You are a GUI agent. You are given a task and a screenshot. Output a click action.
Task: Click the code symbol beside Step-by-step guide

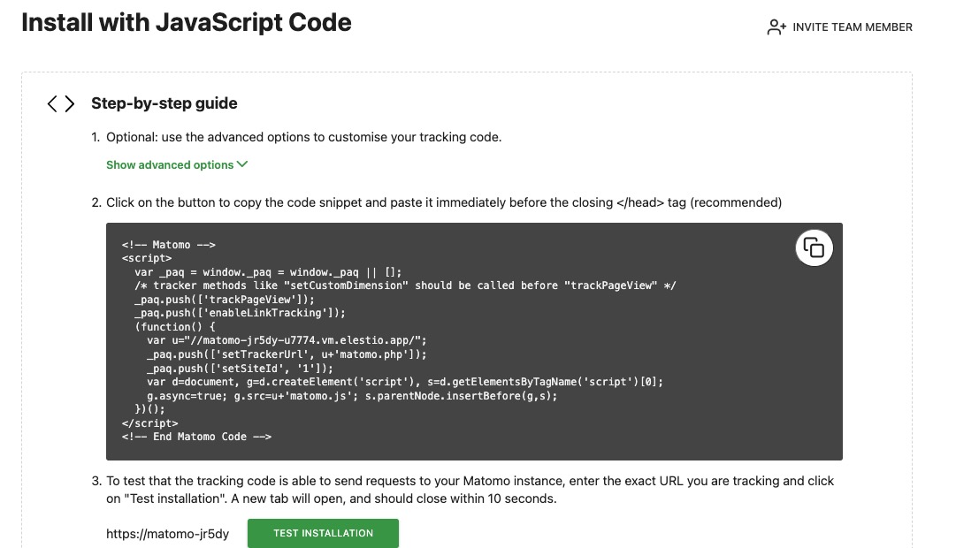(60, 103)
